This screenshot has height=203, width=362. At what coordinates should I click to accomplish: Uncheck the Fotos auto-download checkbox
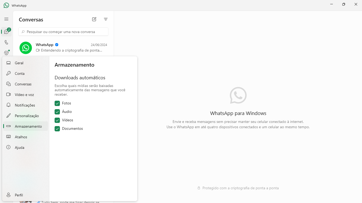click(x=57, y=103)
